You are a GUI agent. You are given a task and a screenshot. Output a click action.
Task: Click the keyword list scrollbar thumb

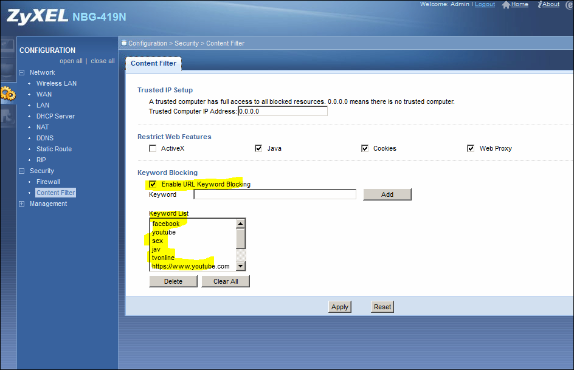(241, 239)
